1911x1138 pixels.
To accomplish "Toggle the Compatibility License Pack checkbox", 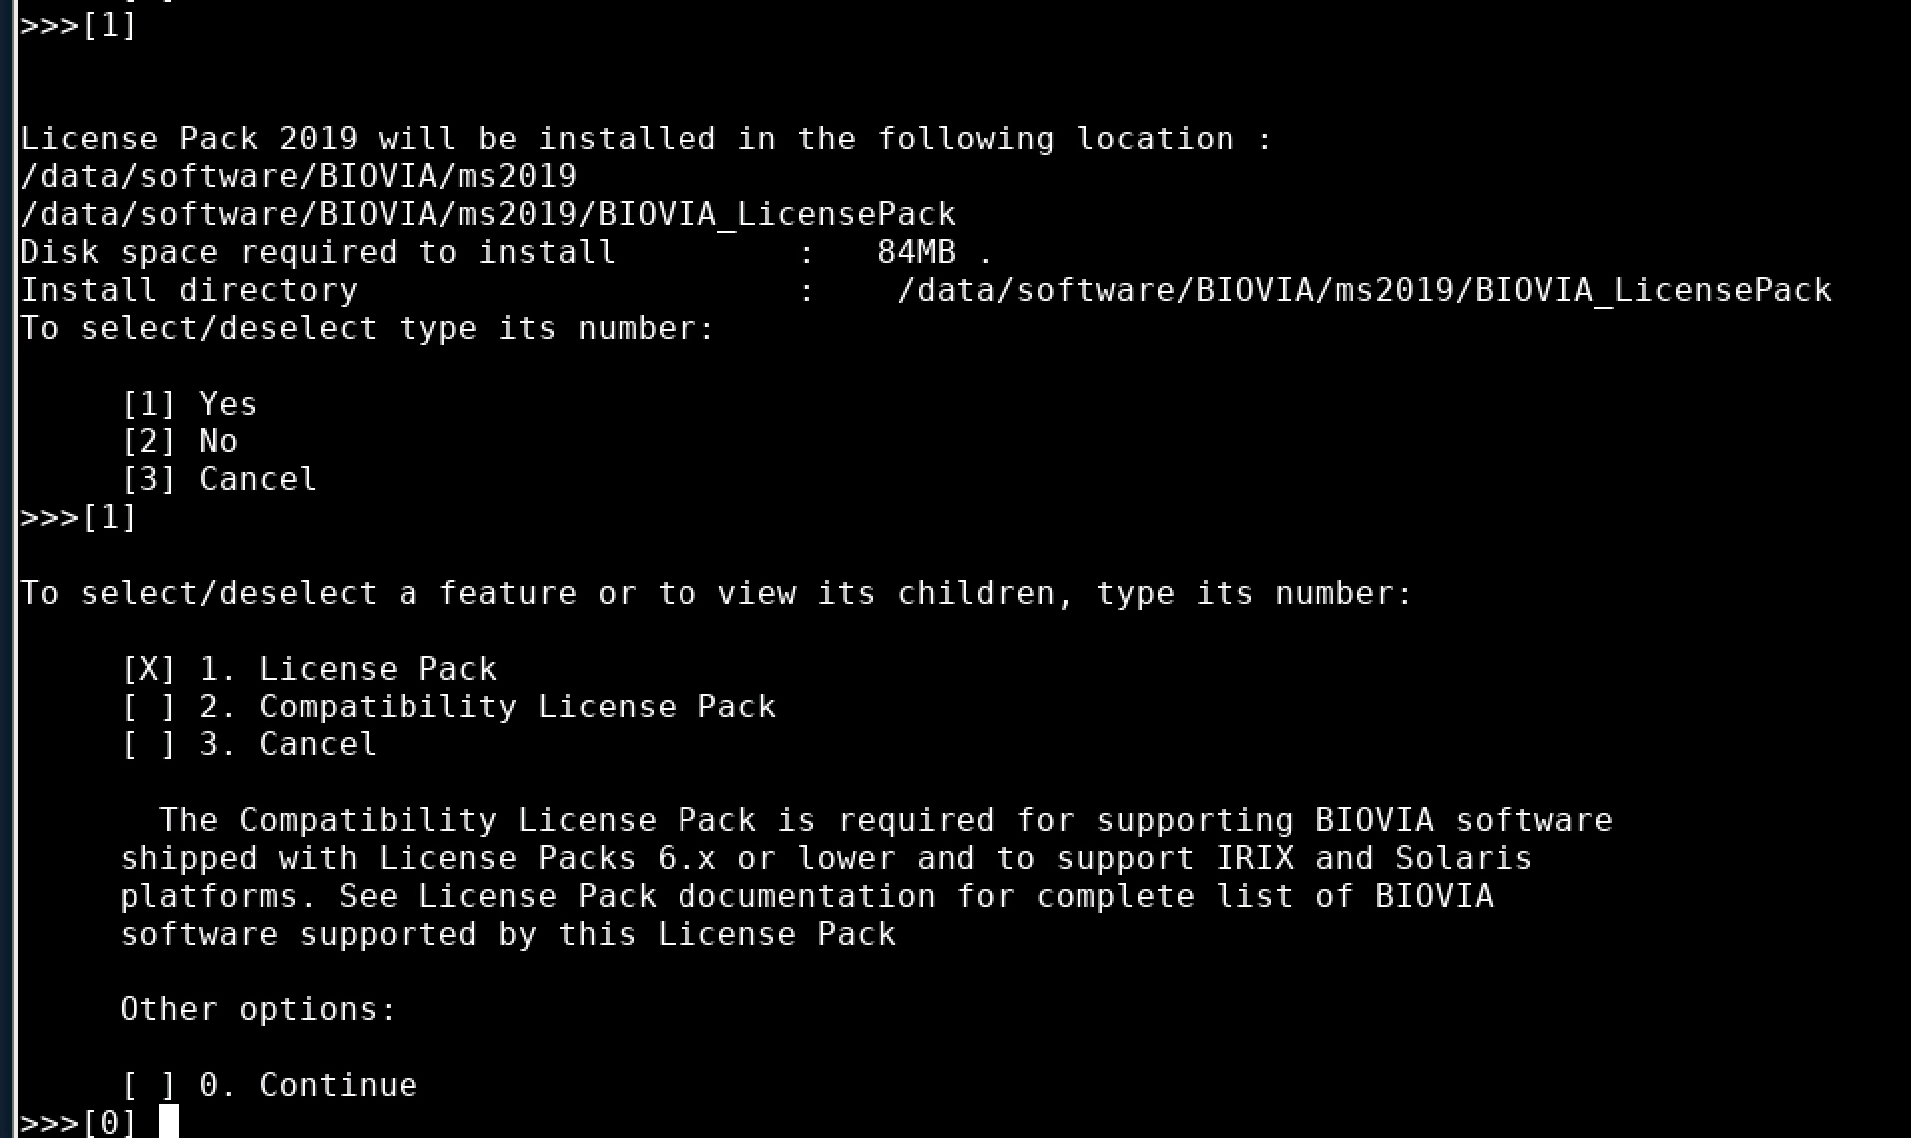I will [x=148, y=707].
